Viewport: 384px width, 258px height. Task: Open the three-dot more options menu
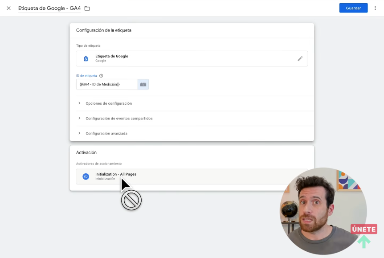tap(375, 8)
